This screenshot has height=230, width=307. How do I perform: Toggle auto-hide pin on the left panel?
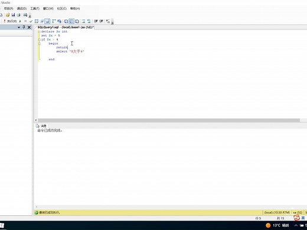click(x=24, y=27)
